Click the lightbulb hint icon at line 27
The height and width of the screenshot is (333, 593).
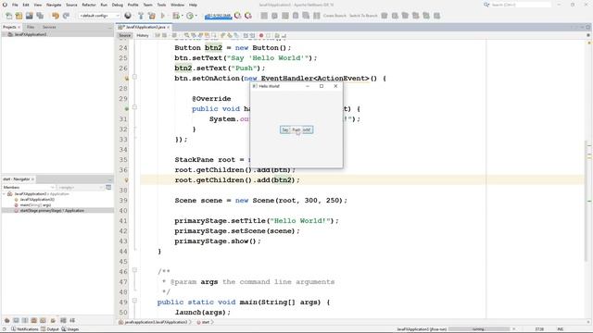pyautogui.click(x=126, y=79)
